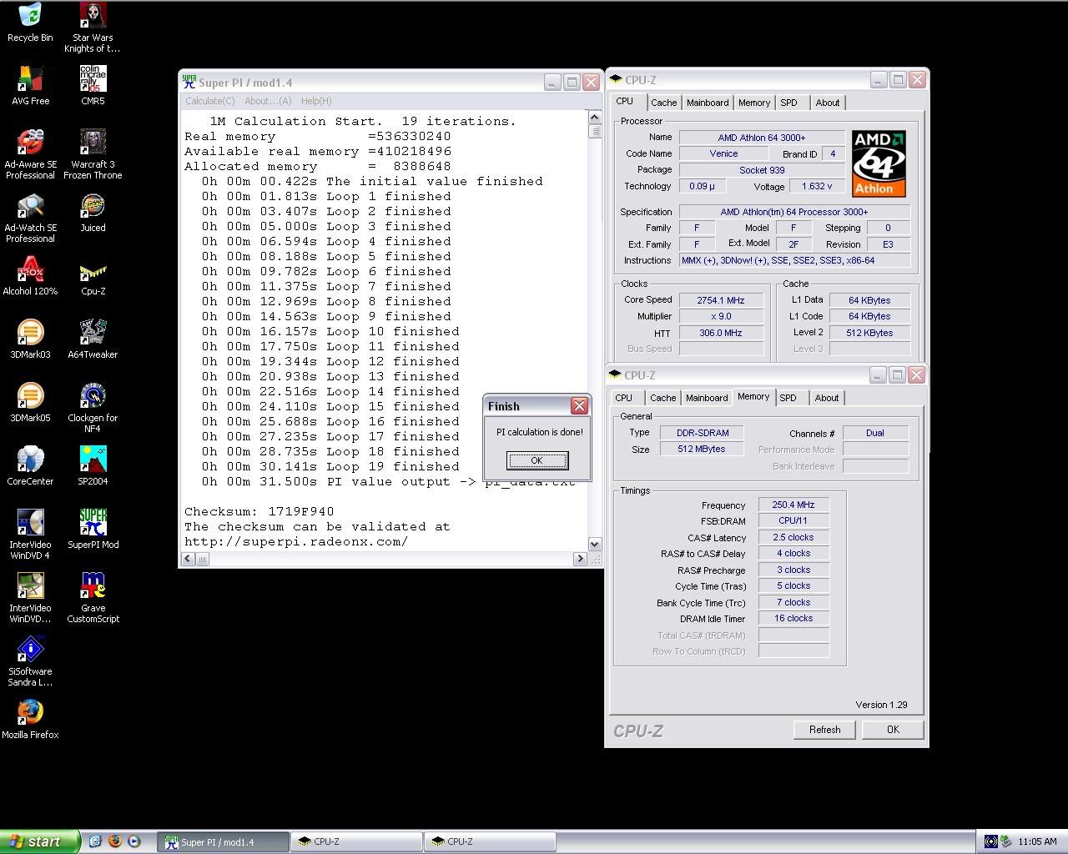
Task: Open the Windows Start menu
Action: click(x=40, y=841)
